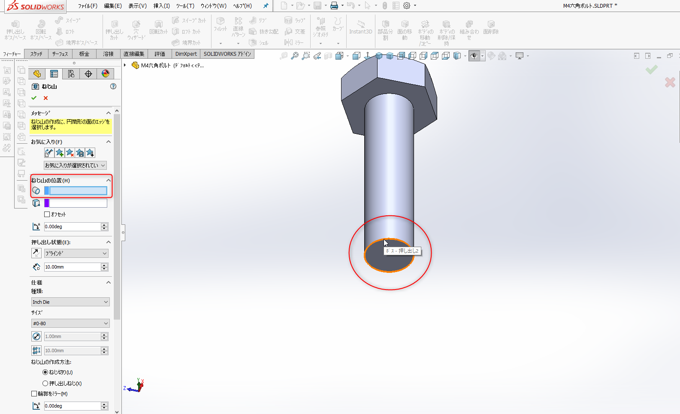Open the ブラインド end condition dropdown
680x414 pixels.
[76, 254]
